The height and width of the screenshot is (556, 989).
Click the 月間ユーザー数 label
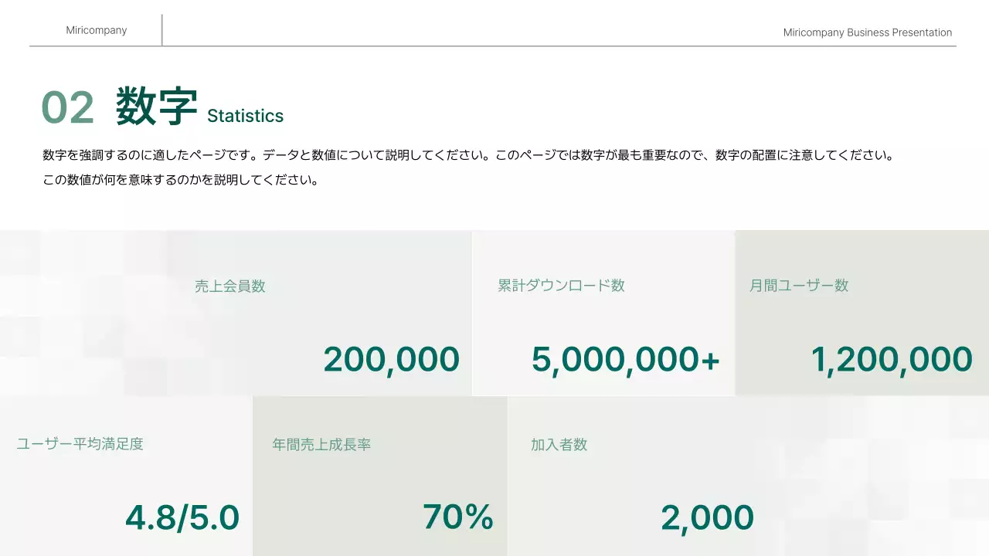(798, 286)
